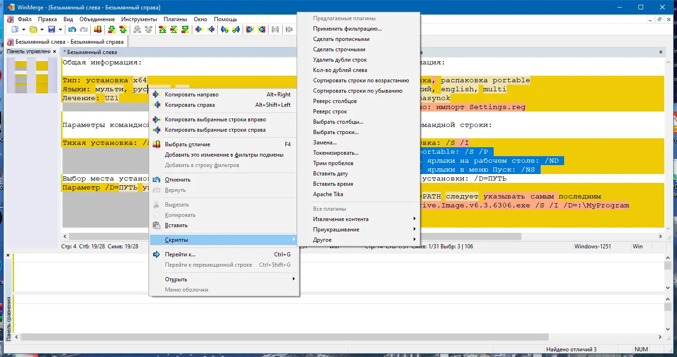Click the location pane diff map
The image size is (677, 357).
[x=31, y=75]
